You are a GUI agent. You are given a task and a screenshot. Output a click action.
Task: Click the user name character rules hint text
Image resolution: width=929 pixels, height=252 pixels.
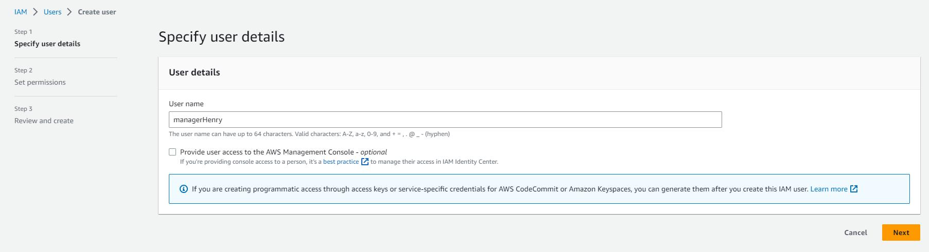pyautogui.click(x=309, y=134)
